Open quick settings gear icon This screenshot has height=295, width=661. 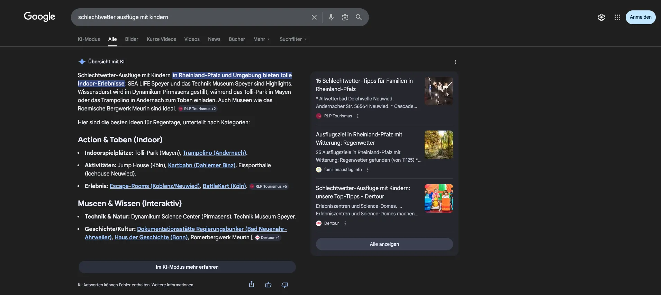point(601,17)
